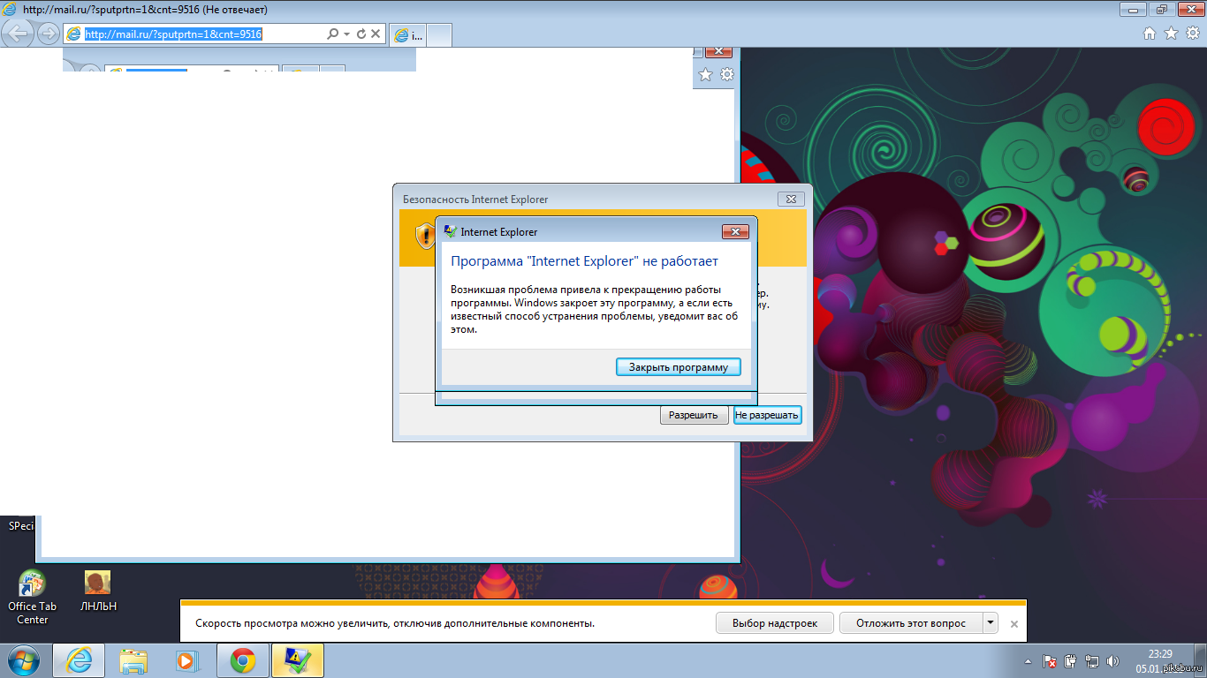Viewport: 1207px width, 678px height.
Task: Open Tools gear in top-right toolbar
Action: (x=1192, y=34)
